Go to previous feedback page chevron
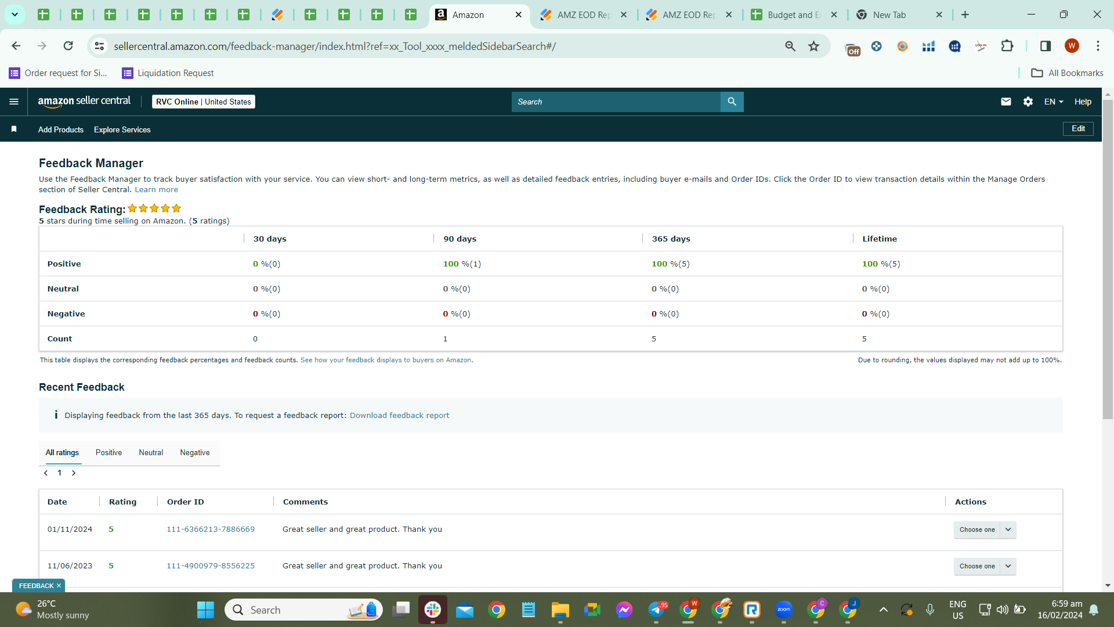This screenshot has height=627, width=1114. 46,473
